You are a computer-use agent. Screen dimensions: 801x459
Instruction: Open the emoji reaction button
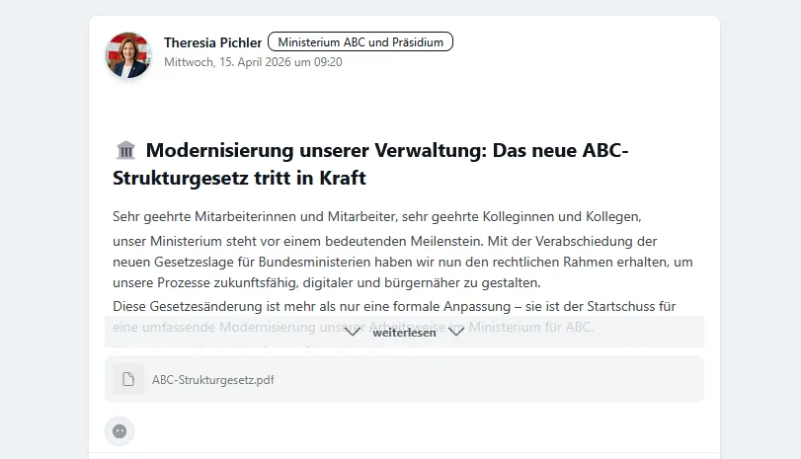point(120,431)
